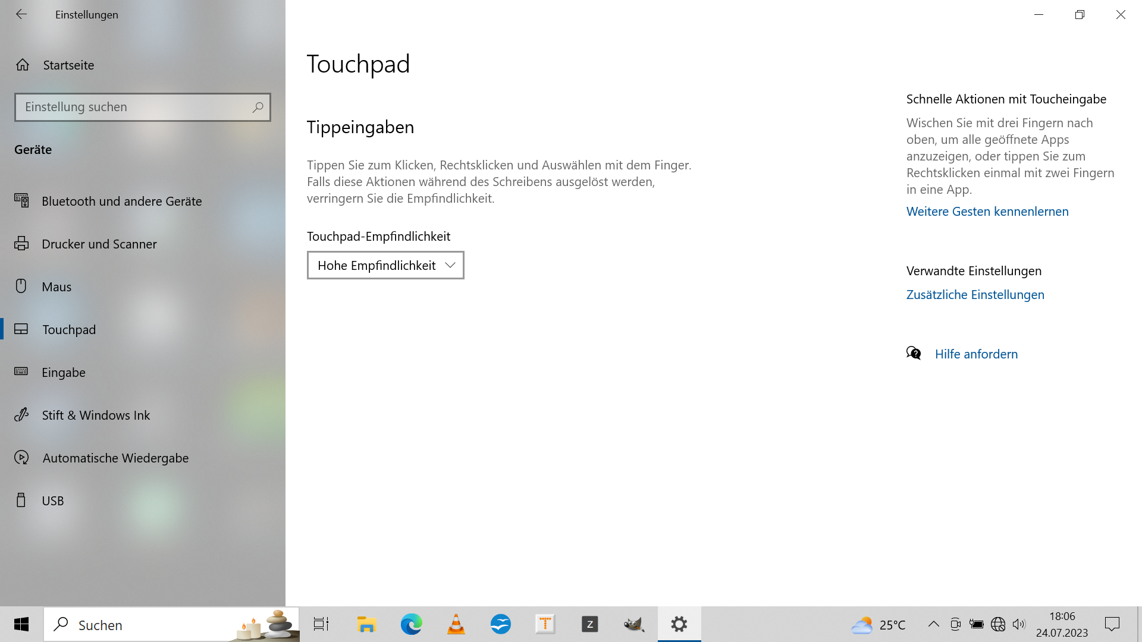
Task: Navigate back using the arrow icon
Action: pos(21,14)
